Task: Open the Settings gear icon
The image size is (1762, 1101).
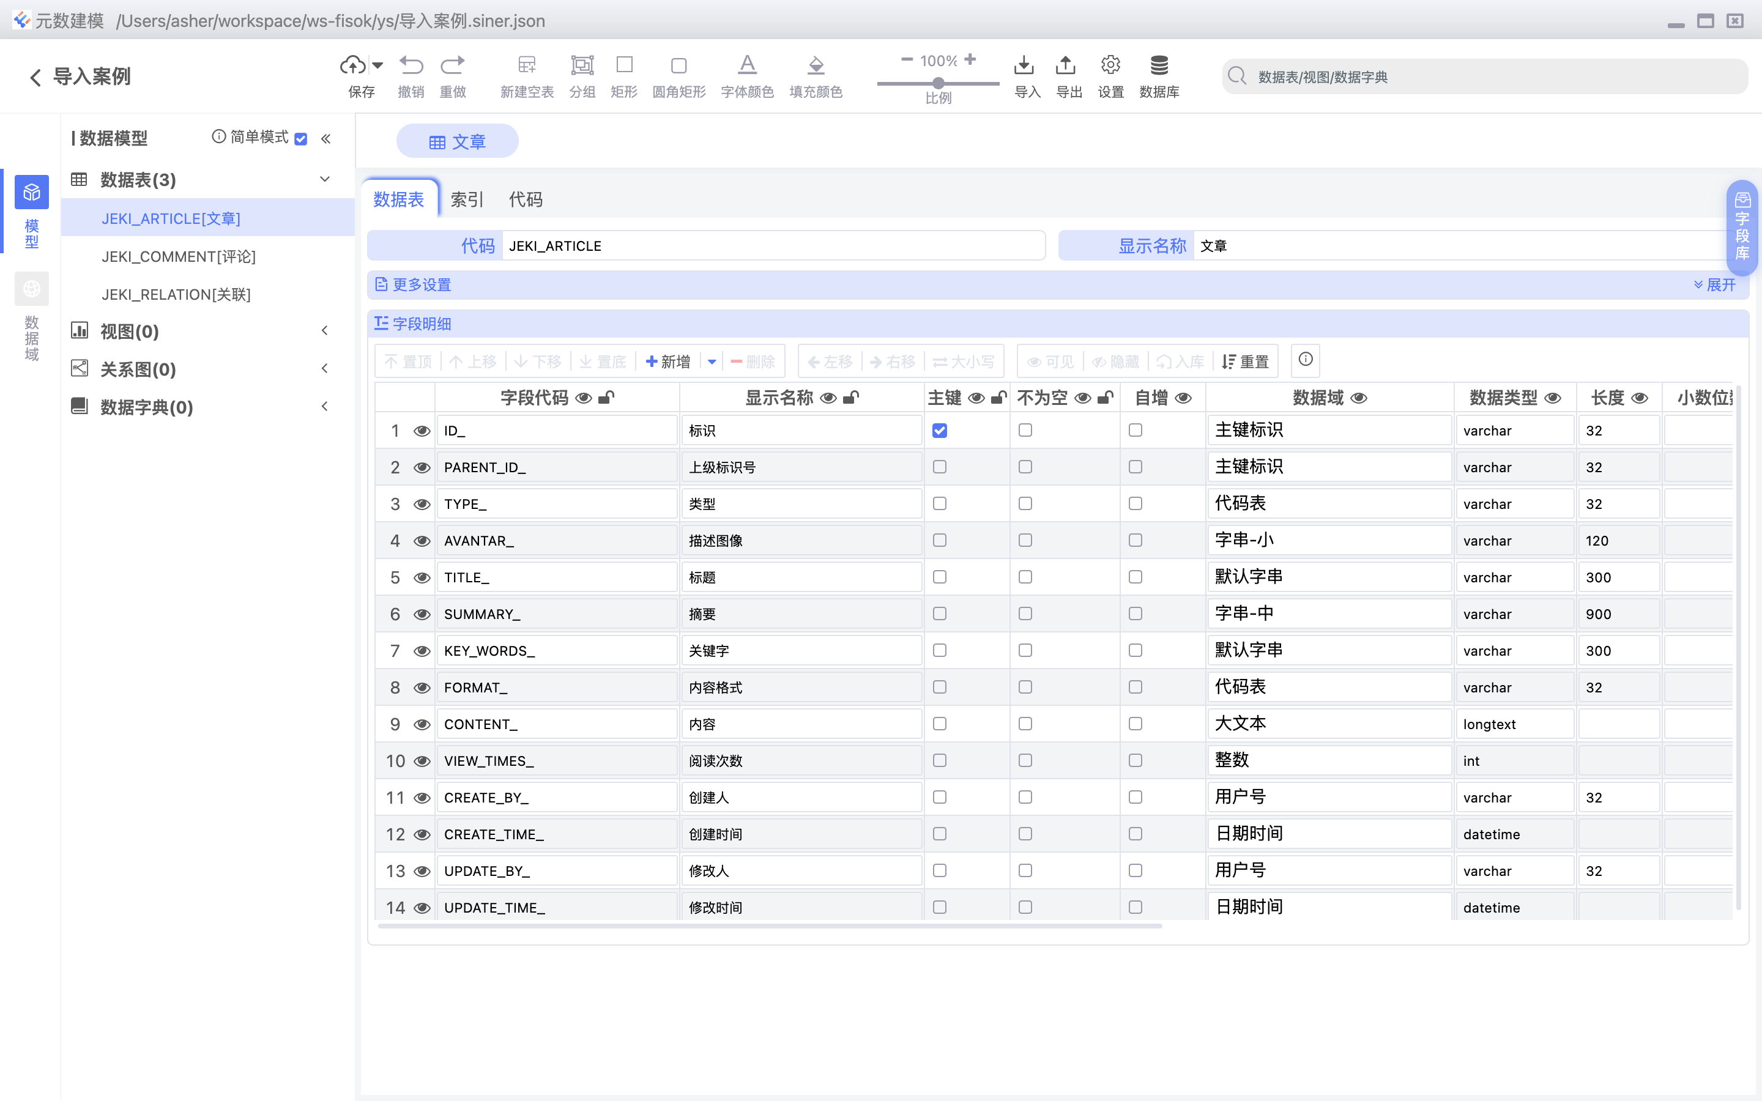Action: (1110, 65)
